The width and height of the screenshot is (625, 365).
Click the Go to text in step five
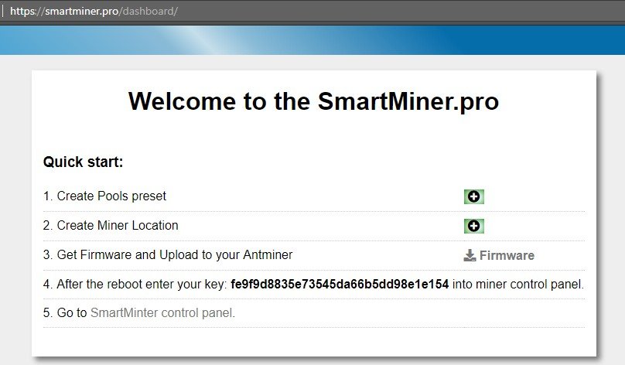tap(72, 312)
